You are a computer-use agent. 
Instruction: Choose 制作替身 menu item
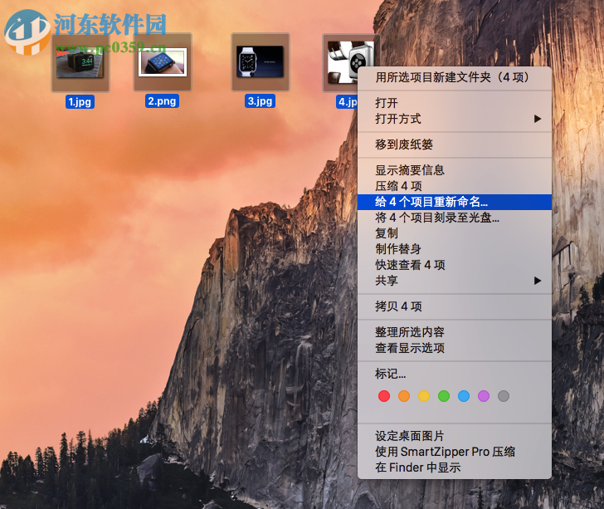click(x=455, y=249)
